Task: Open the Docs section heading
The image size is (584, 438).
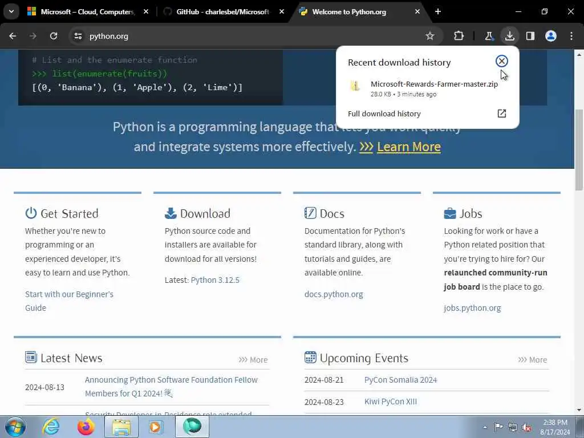Action: [332, 214]
